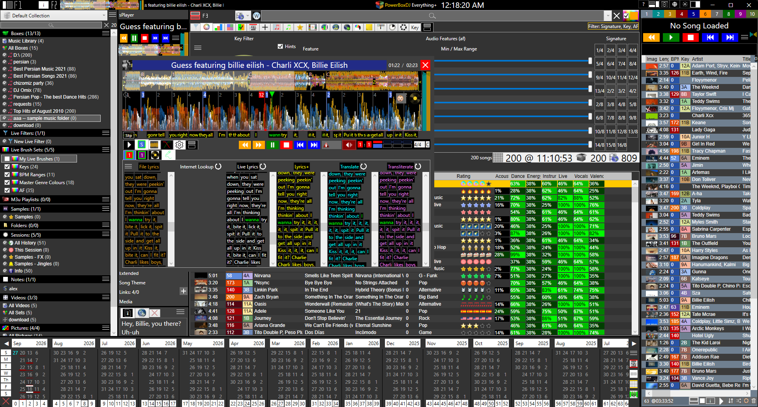Toggle the AF (35) checkbox
Screen dimensions: 758x407
[x=7, y=190]
